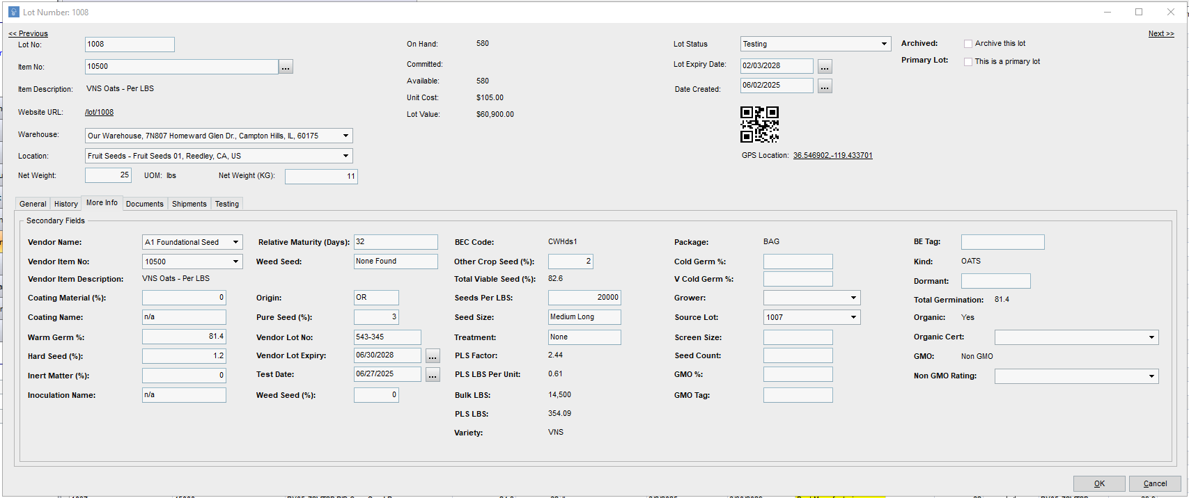Click the Cancel button
This screenshot has height=498, width=1189.
coord(1155,483)
